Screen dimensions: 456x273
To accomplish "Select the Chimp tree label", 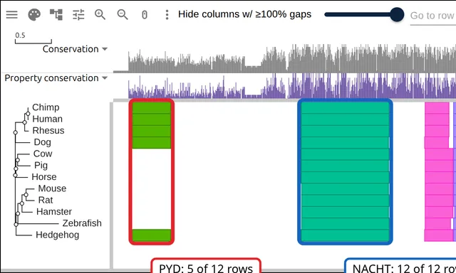I will click(46, 107).
